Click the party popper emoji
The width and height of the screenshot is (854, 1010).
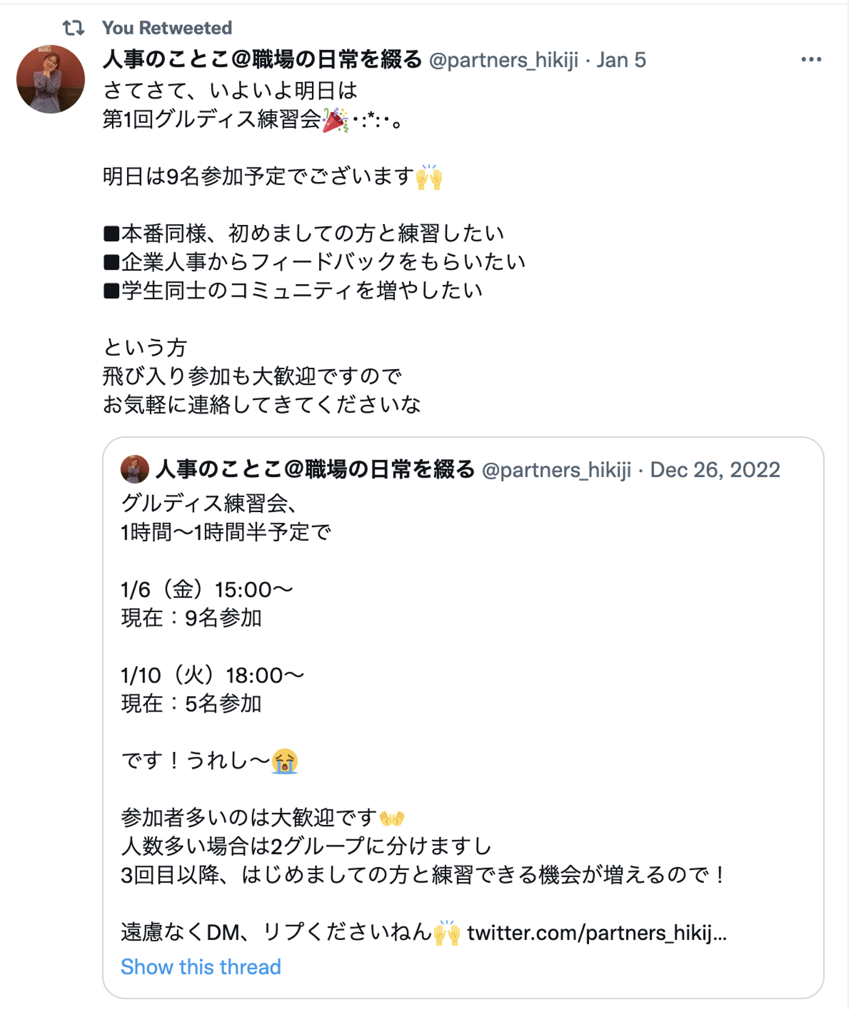click(335, 120)
